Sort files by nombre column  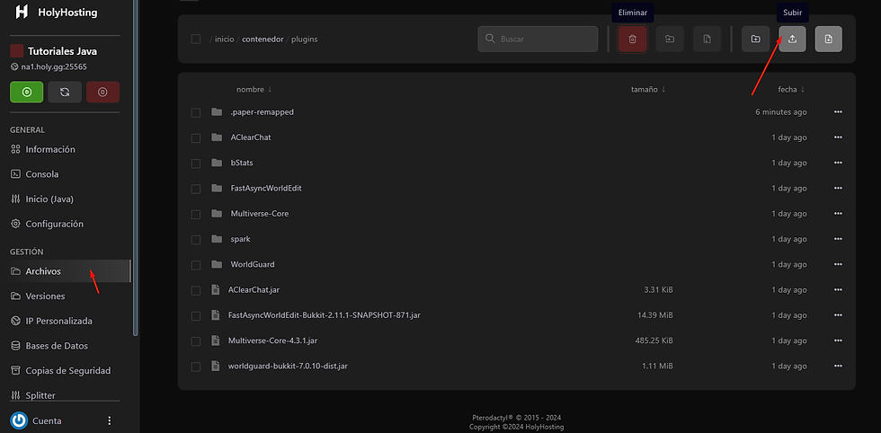[254, 89]
